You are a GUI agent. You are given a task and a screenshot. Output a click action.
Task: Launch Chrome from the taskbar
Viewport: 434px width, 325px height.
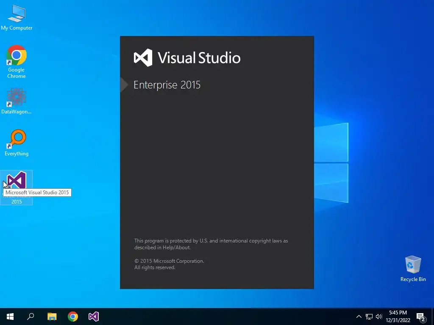point(73,317)
